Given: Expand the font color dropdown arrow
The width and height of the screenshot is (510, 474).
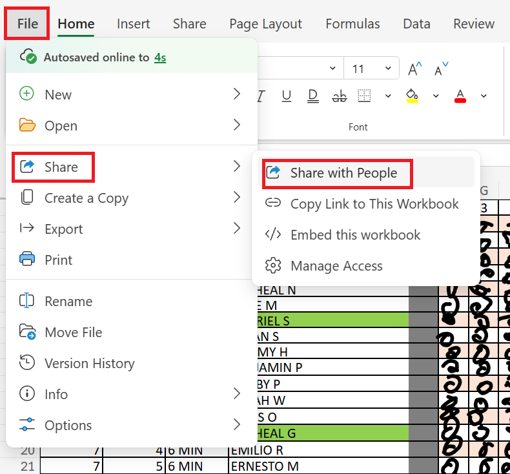Looking at the screenshot, I should 484,96.
